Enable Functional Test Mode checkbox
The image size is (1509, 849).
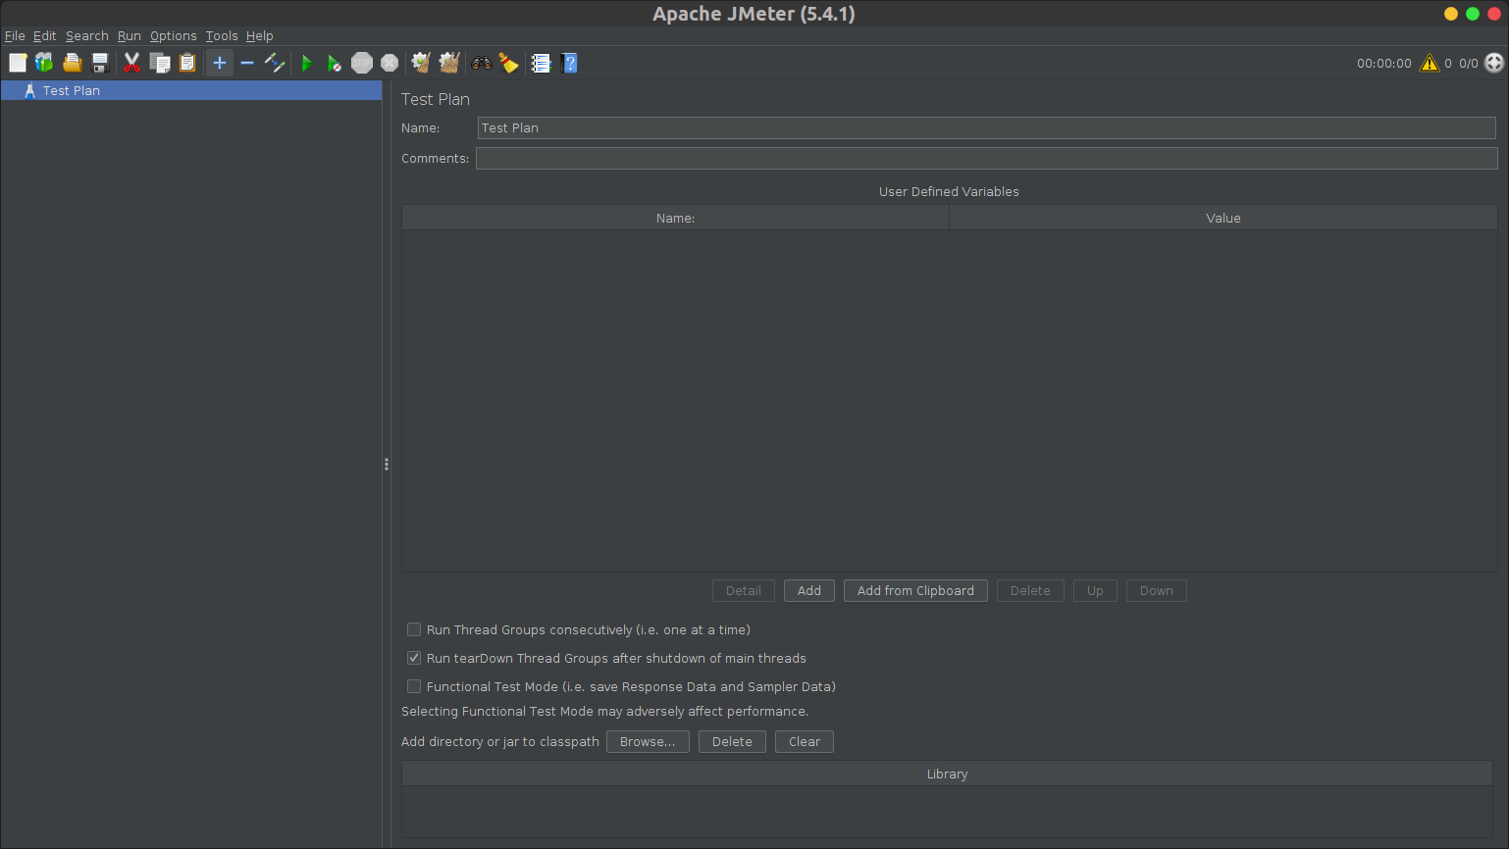click(x=414, y=686)
